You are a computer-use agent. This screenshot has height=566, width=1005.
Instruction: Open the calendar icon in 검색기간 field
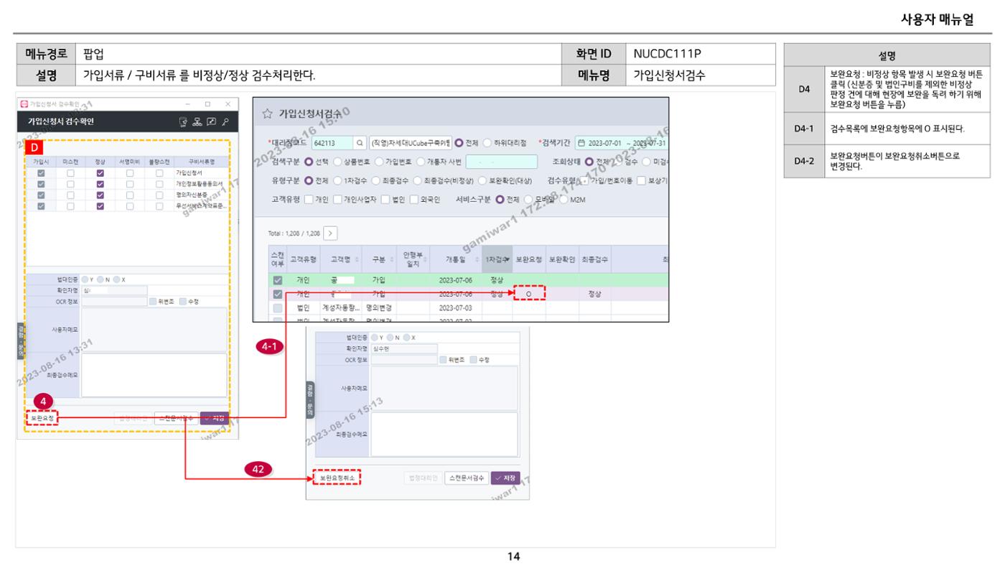tap(581, 142)
